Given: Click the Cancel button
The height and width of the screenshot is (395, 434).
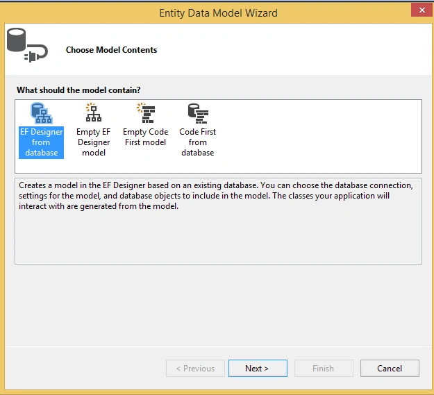Looking at the screenshot, I should click(390, 368).
